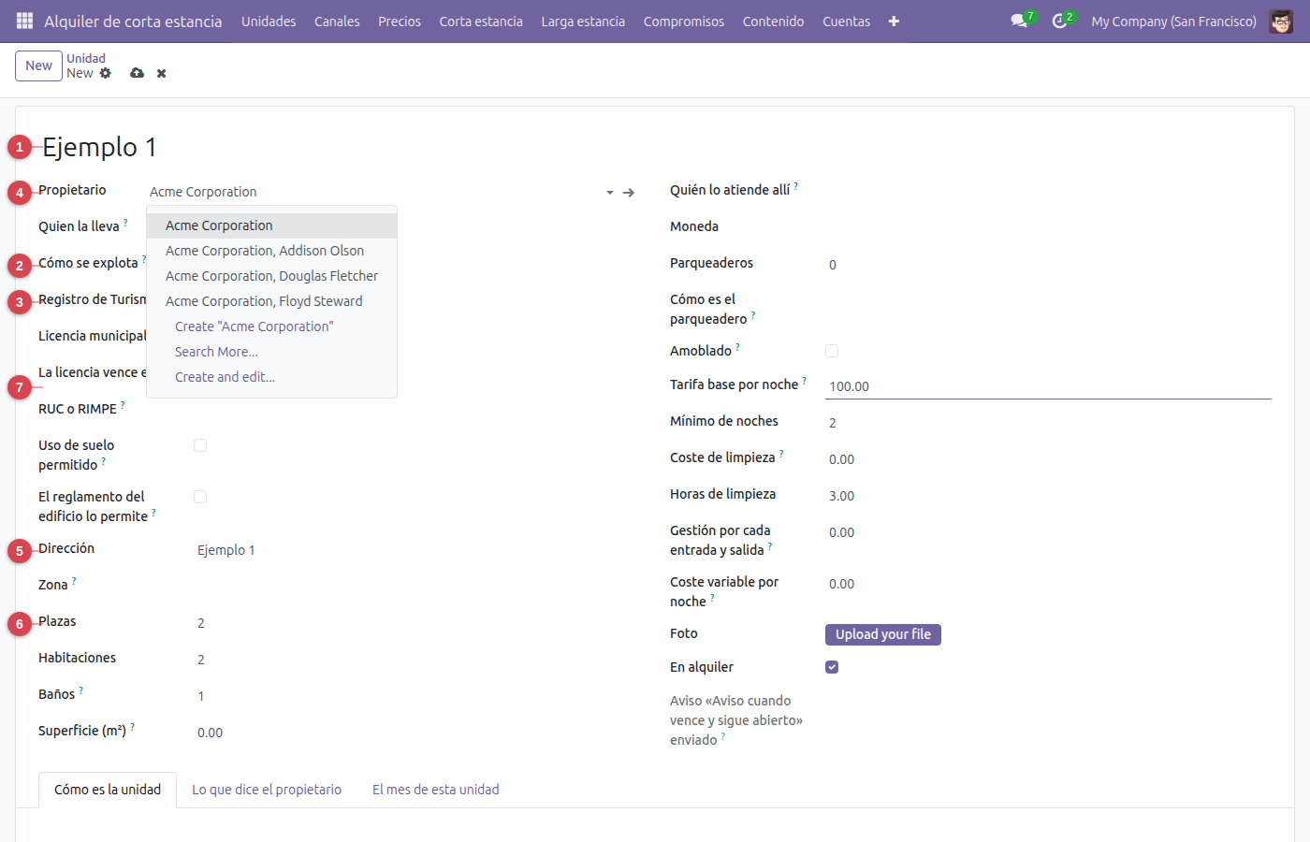Click the Unidad breadcrumb link
1310x842 pixels.
pos(86,58)
